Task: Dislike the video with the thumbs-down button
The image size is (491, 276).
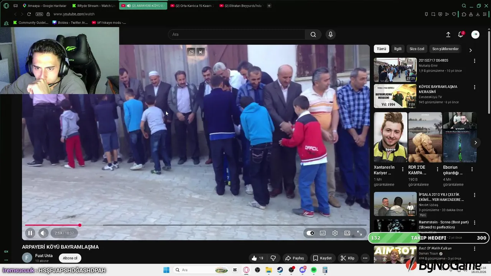Action: coord(273,258)
